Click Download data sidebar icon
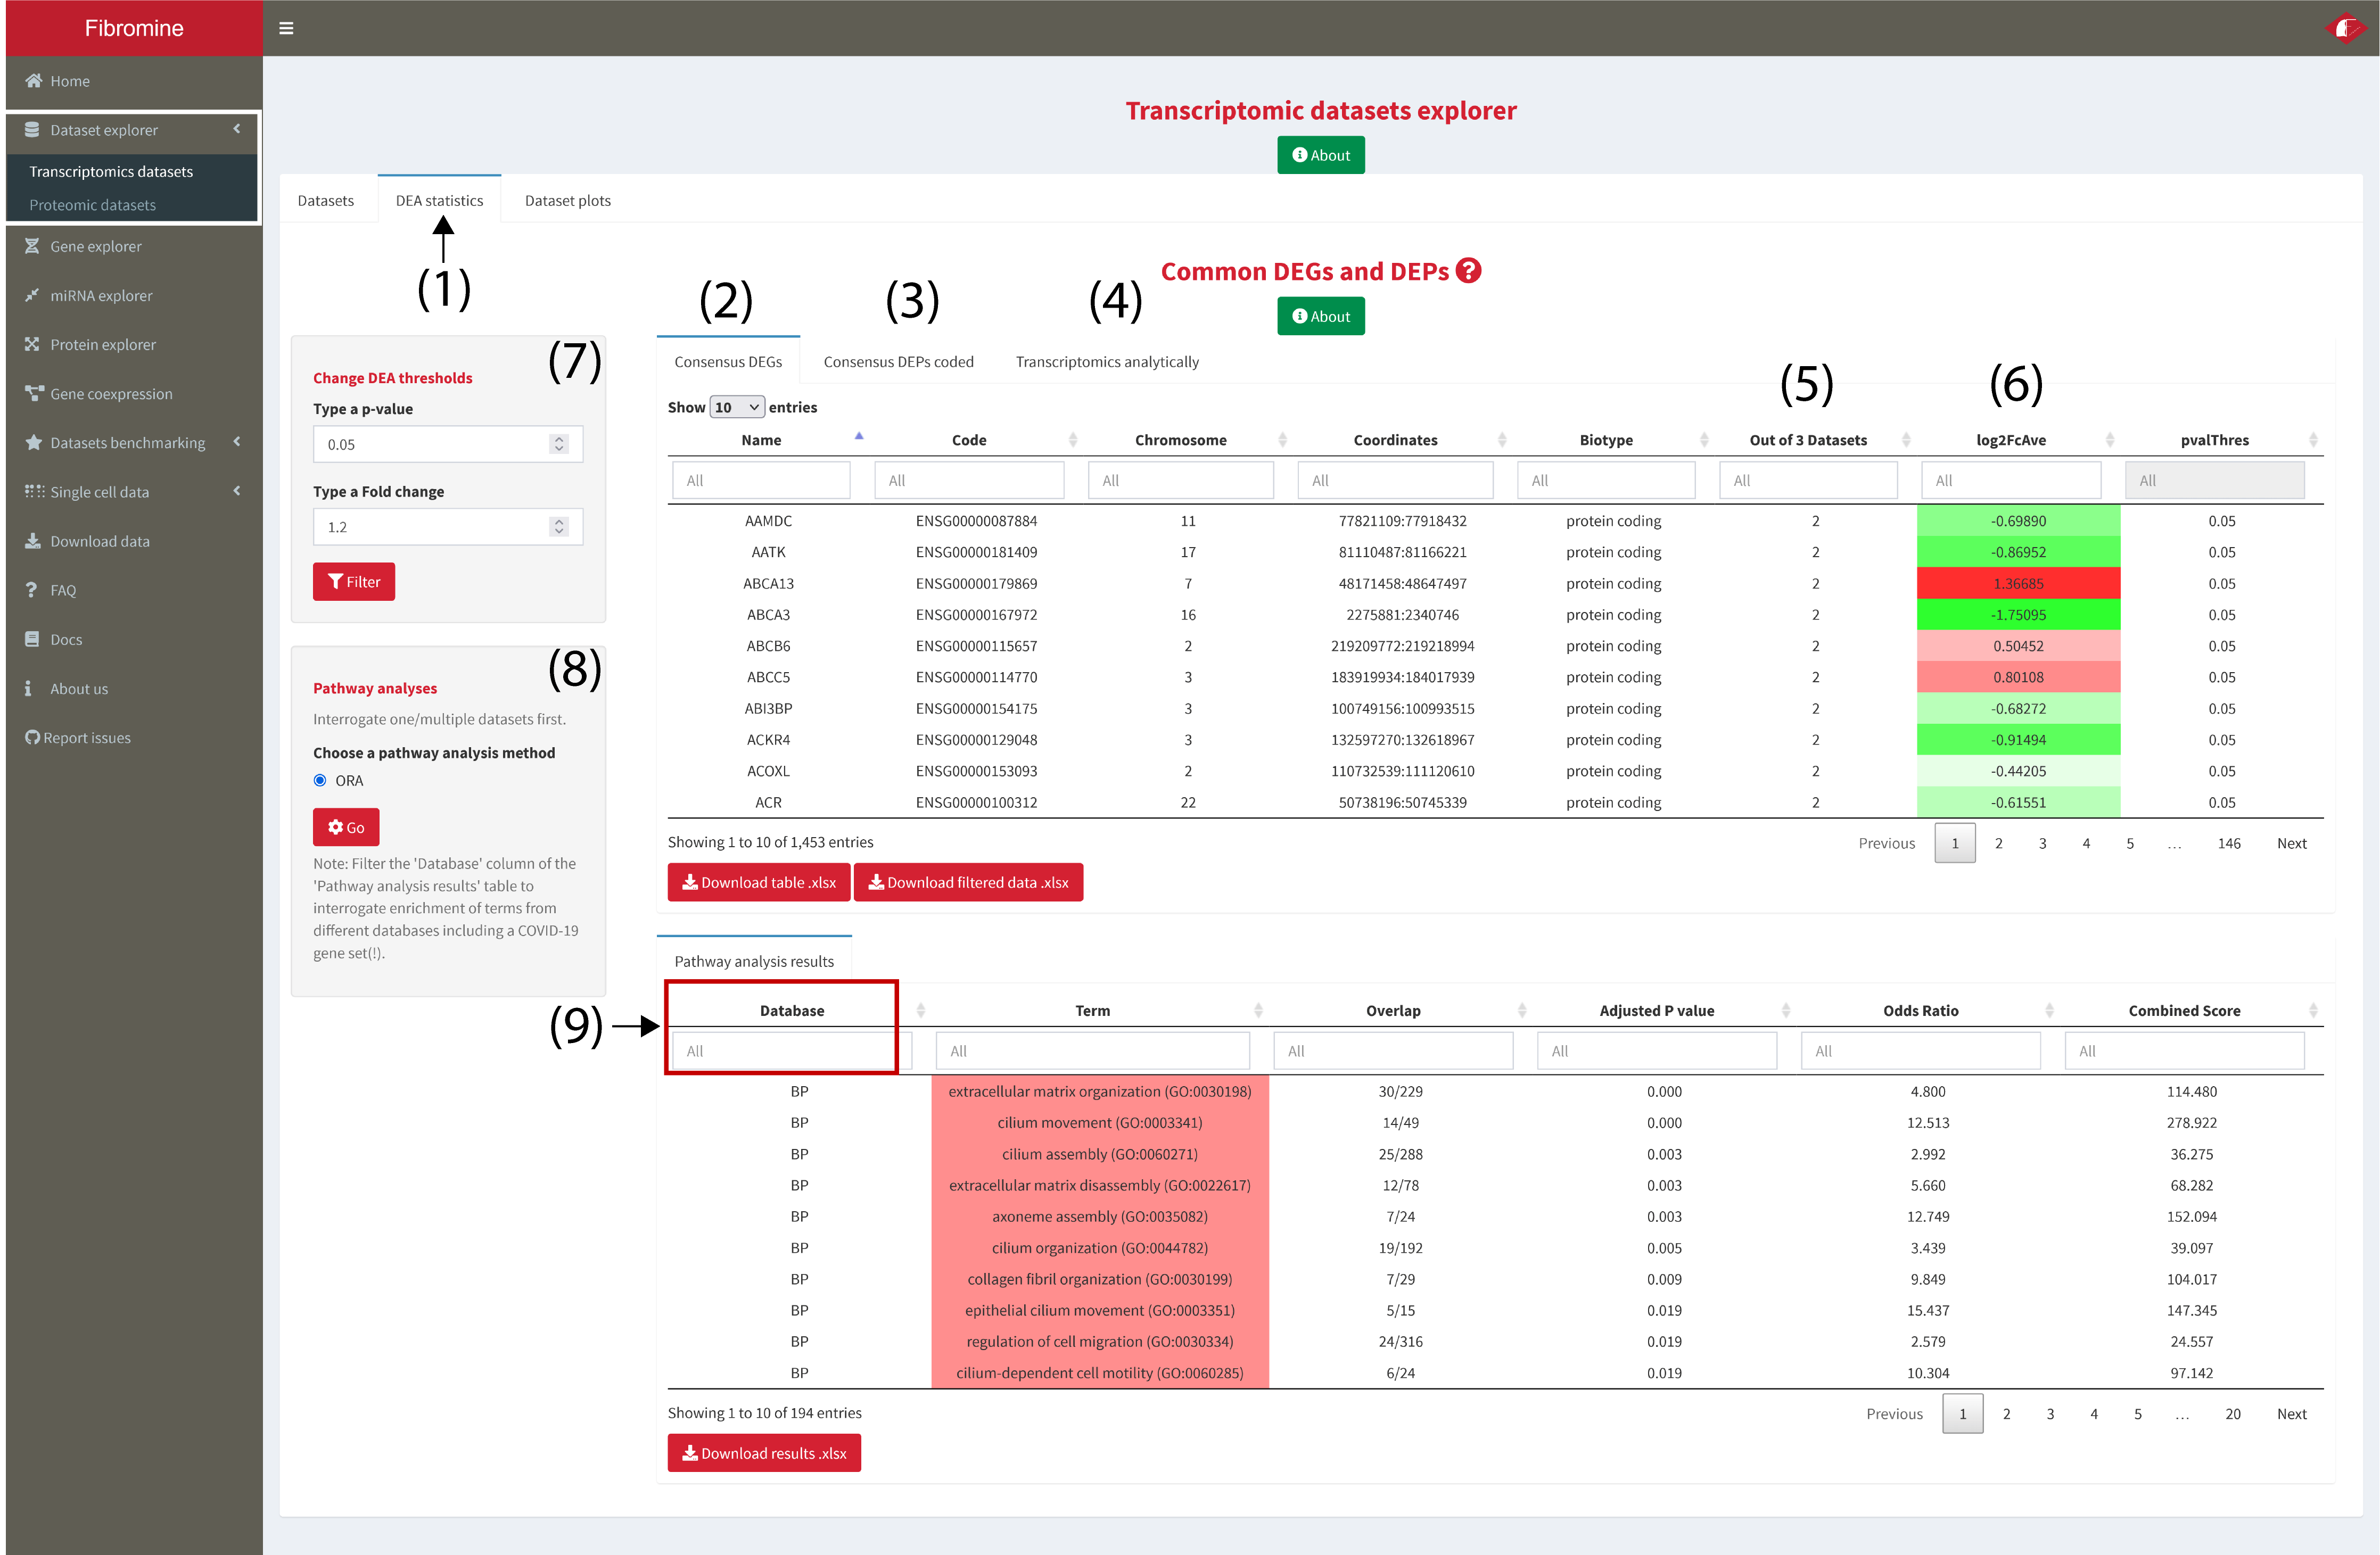 tap(32, 541)
